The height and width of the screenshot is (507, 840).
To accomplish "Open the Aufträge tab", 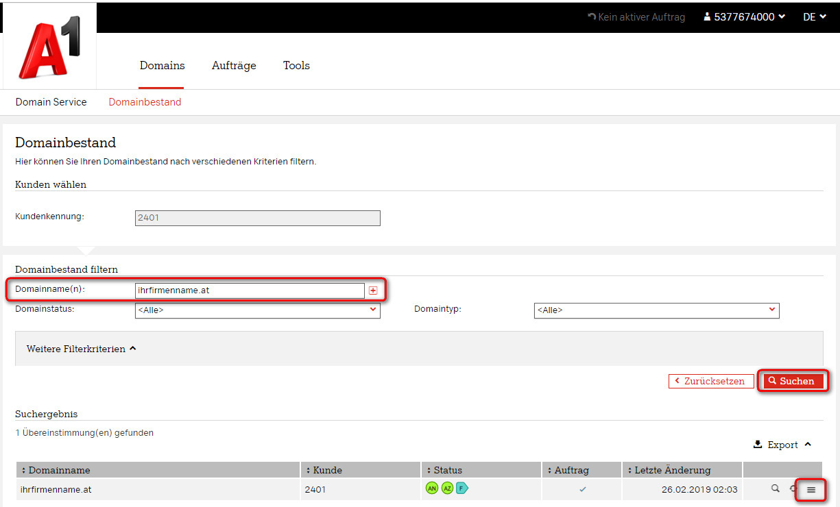I will coord(234,66).
